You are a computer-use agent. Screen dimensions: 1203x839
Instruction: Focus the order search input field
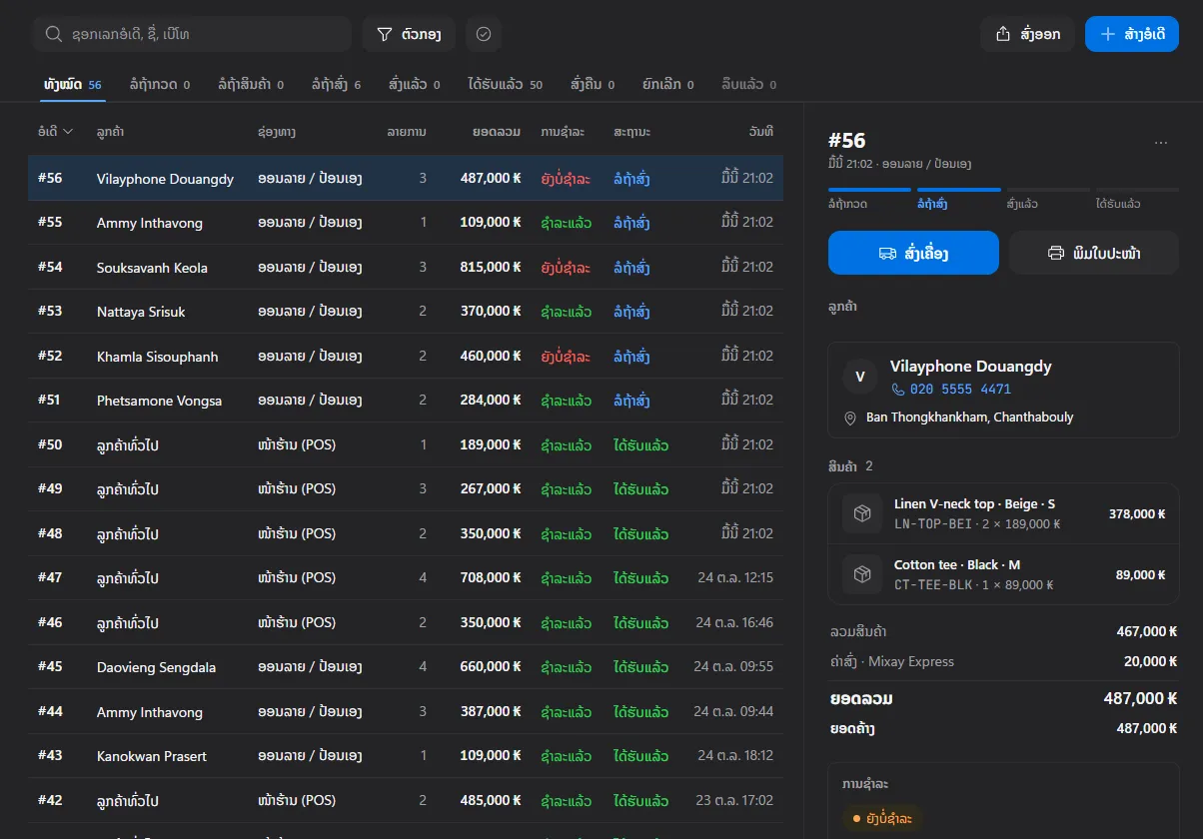192,34
